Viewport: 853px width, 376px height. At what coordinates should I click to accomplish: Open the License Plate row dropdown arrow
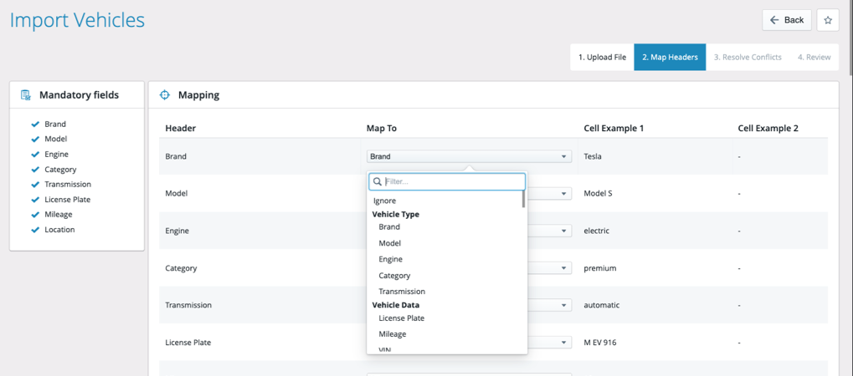pos(564,342)
